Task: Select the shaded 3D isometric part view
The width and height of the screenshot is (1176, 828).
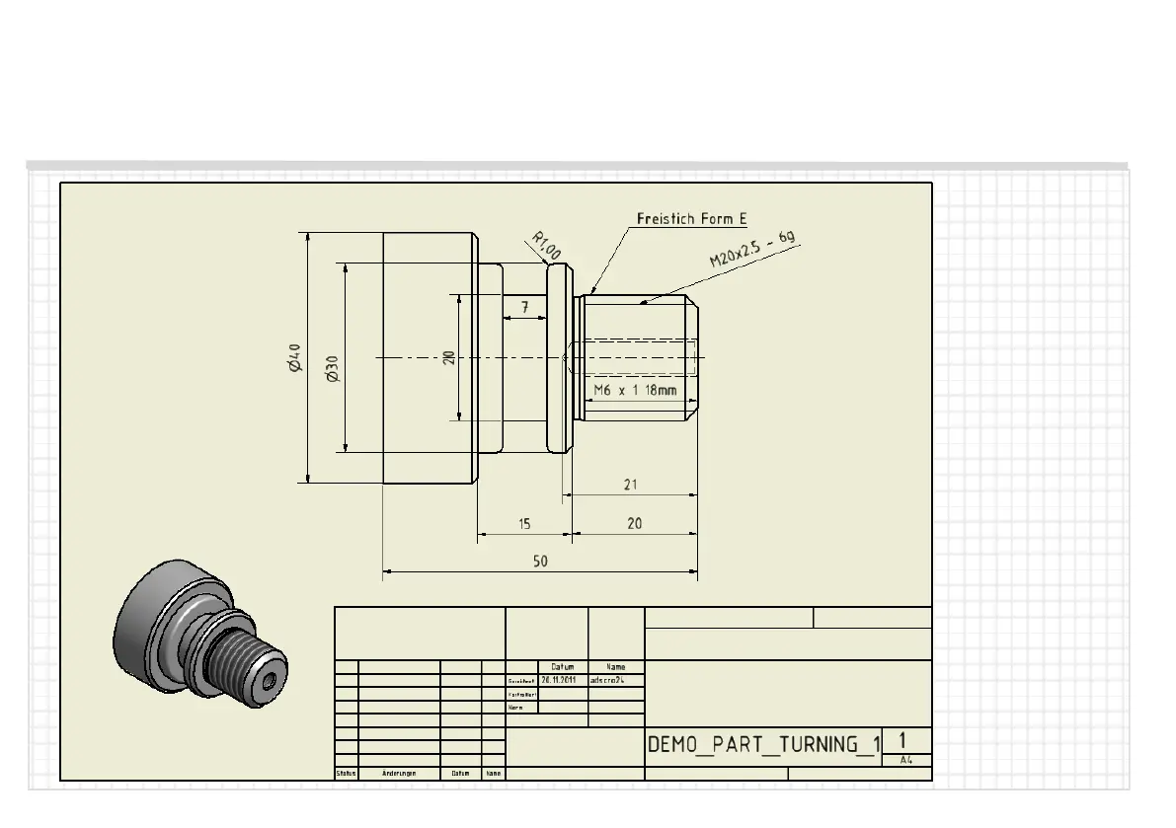Action: tap(200, 634)
